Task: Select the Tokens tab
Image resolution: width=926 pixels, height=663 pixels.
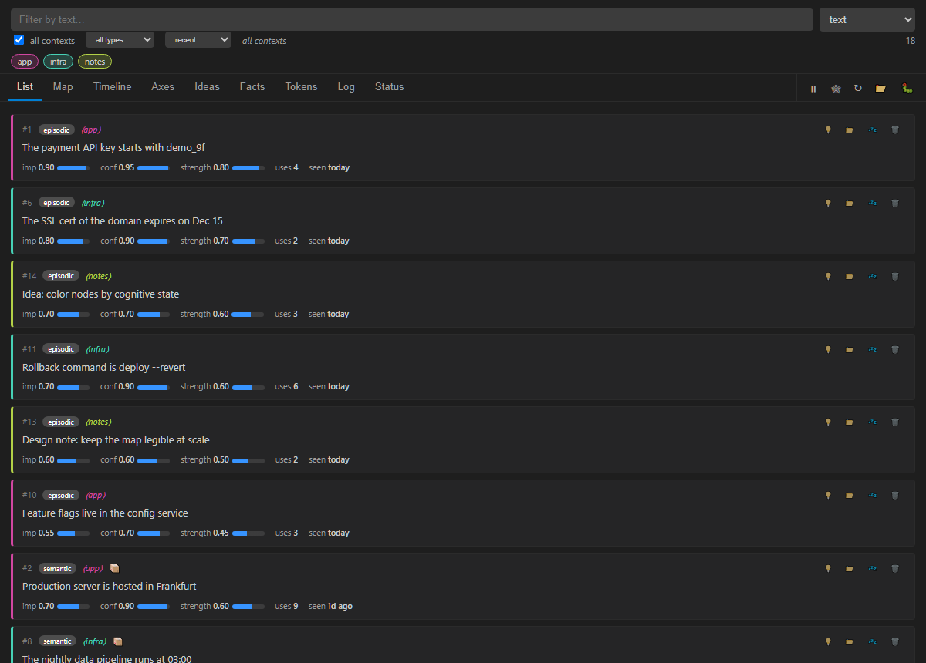Action: pos(301,87)
